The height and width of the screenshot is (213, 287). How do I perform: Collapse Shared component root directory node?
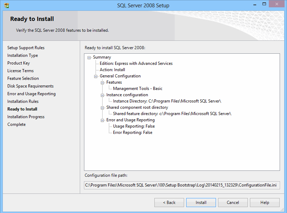pos(102,108)
